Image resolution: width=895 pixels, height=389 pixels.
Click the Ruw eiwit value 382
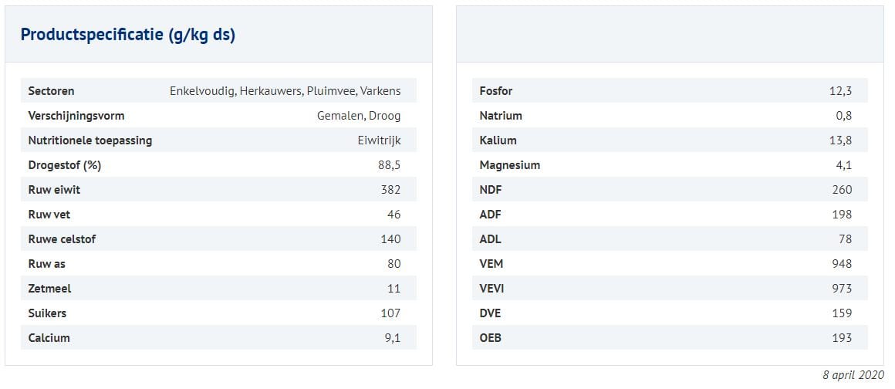tap(390, 190)
